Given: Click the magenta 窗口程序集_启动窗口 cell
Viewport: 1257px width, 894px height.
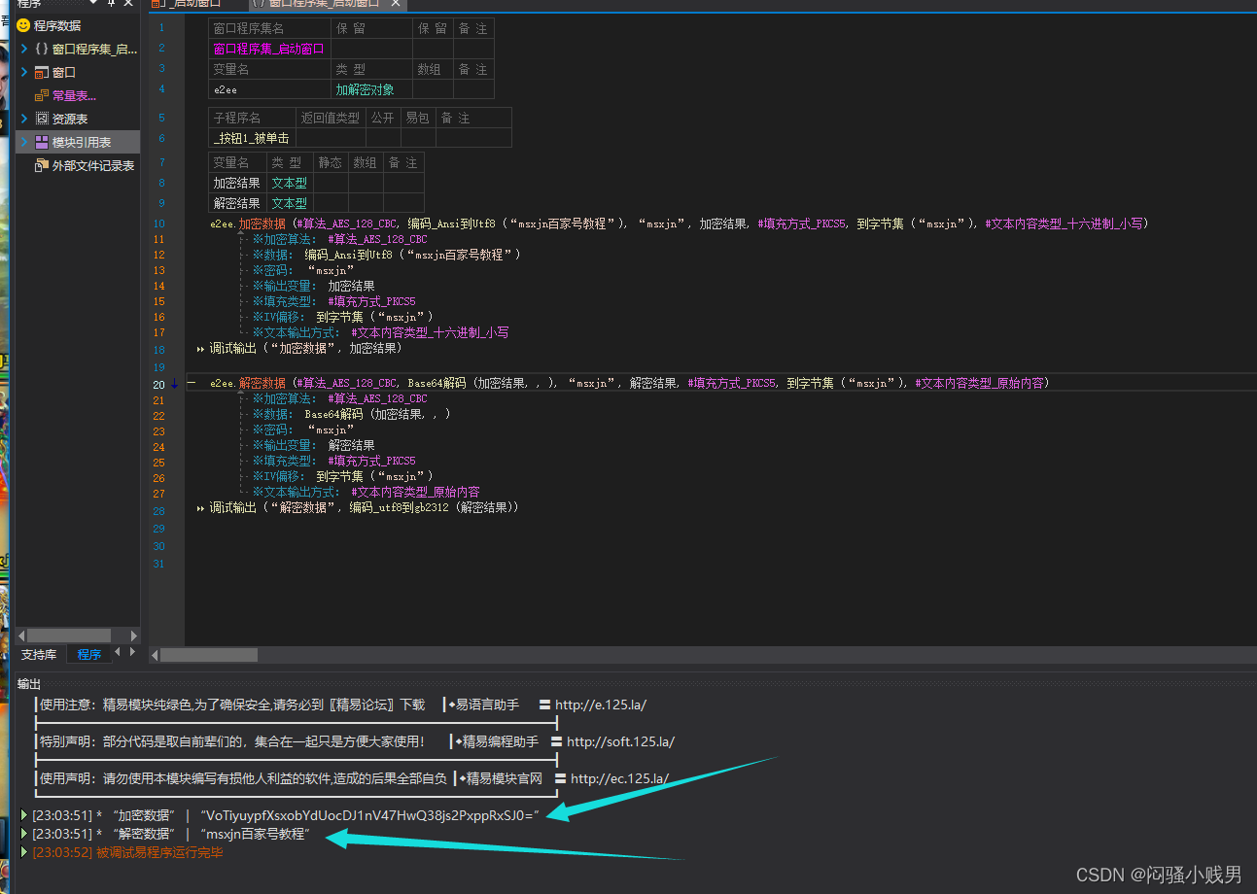Looking at the screenshot, I should [x=269, y=49].
